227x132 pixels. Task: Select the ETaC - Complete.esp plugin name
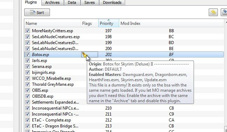point(51,120)
